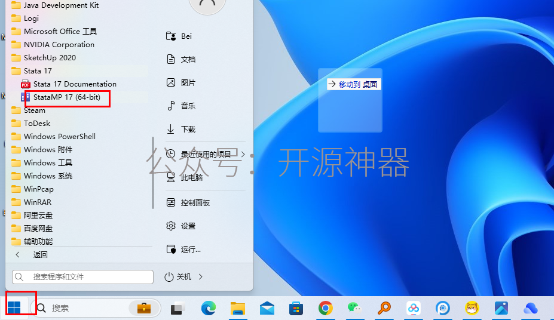Screen dimensions: 554x320
Task: Click the PDF icon of Stata Documentation
Action: click(26, 84)
